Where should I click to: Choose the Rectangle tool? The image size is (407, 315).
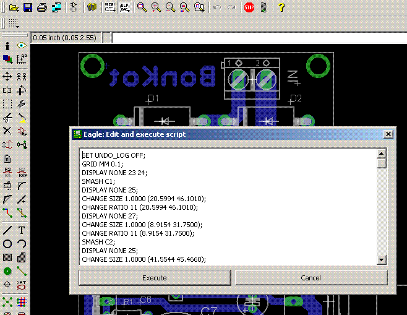coord(7,257)
